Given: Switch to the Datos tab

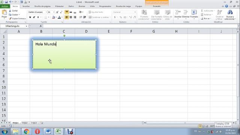Looking at the screenshot, I should (71, 6).
